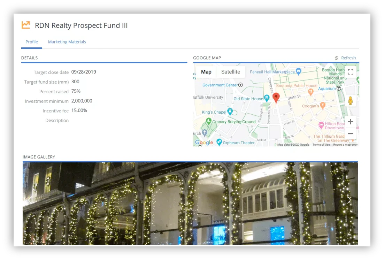The image size is (384, 260).
Task: Click the Suffolk University map label
Action: [x=208, y=97]
